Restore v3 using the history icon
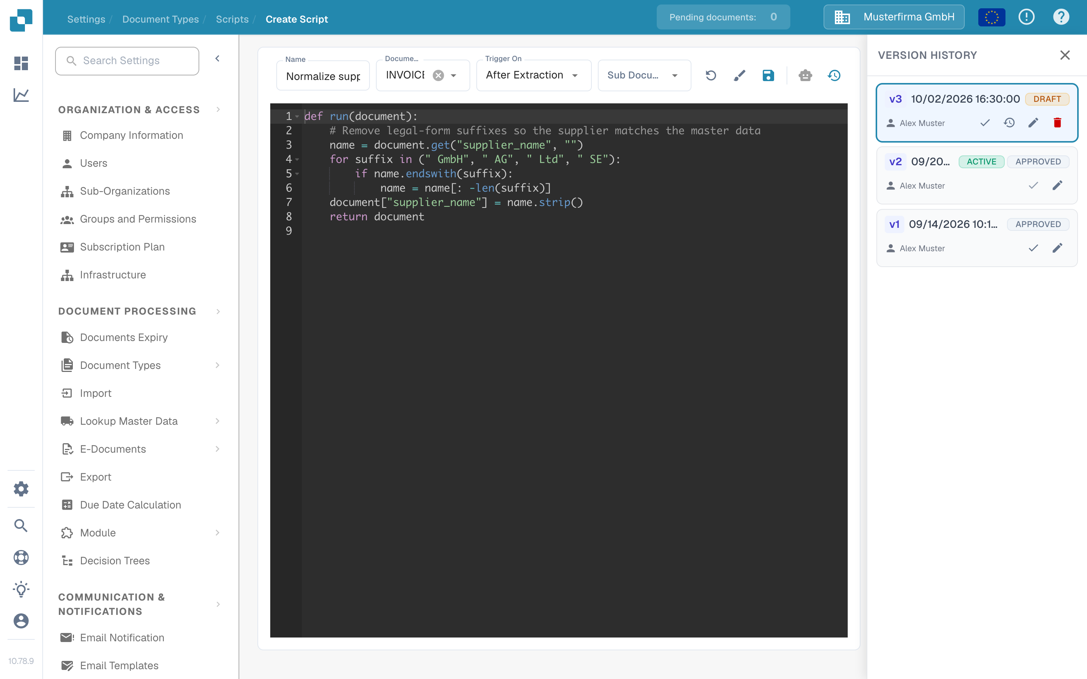 click(x=1009, y=123)
